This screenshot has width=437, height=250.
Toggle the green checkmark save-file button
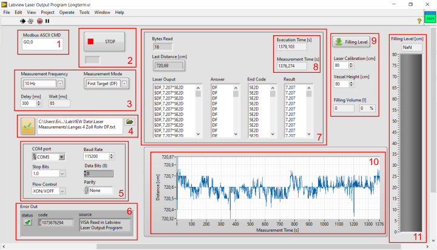tap(28, 125)
